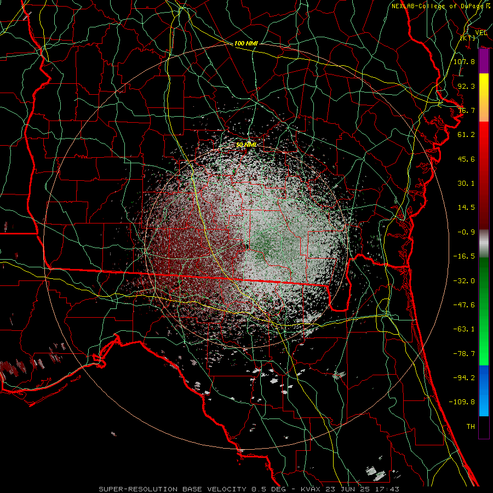This screenshot has height=493, width=493.
Task: Click the VEL legend title
Action: tap(481, 33)
